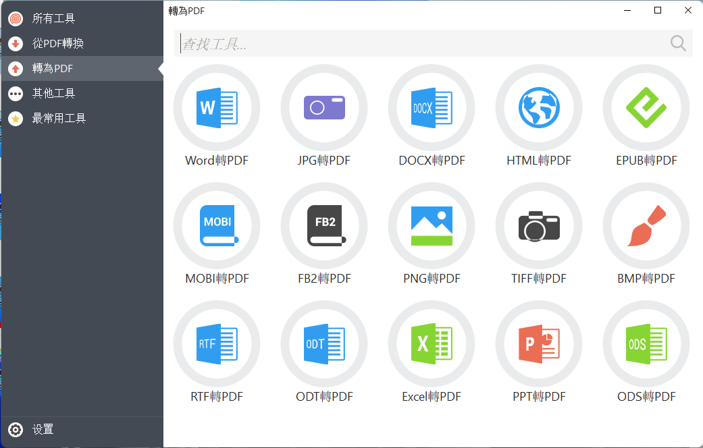703x448 pixels.
Task: Select the ODT轉PDF document icon
Action: tap(324, 343)
